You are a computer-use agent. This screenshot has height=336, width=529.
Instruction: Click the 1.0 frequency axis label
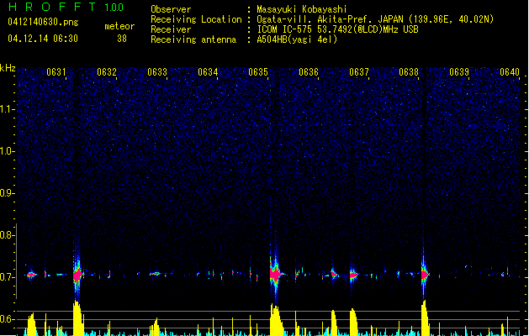point(7,151)
